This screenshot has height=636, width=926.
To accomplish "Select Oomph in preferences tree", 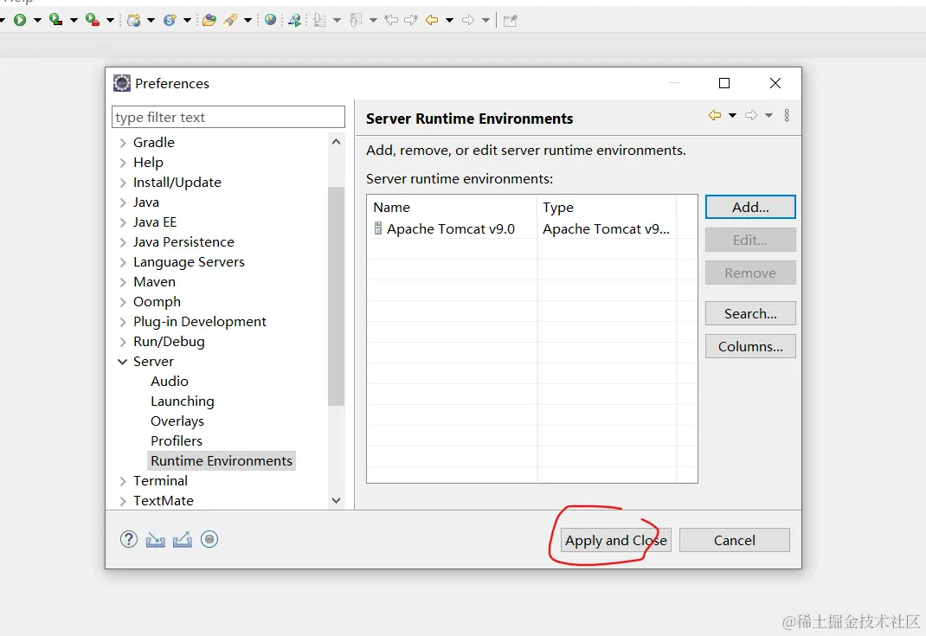I will tap(158, 302).
